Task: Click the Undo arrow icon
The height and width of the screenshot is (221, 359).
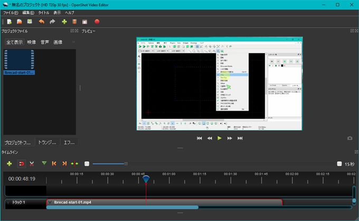Action: click(42, 22)
